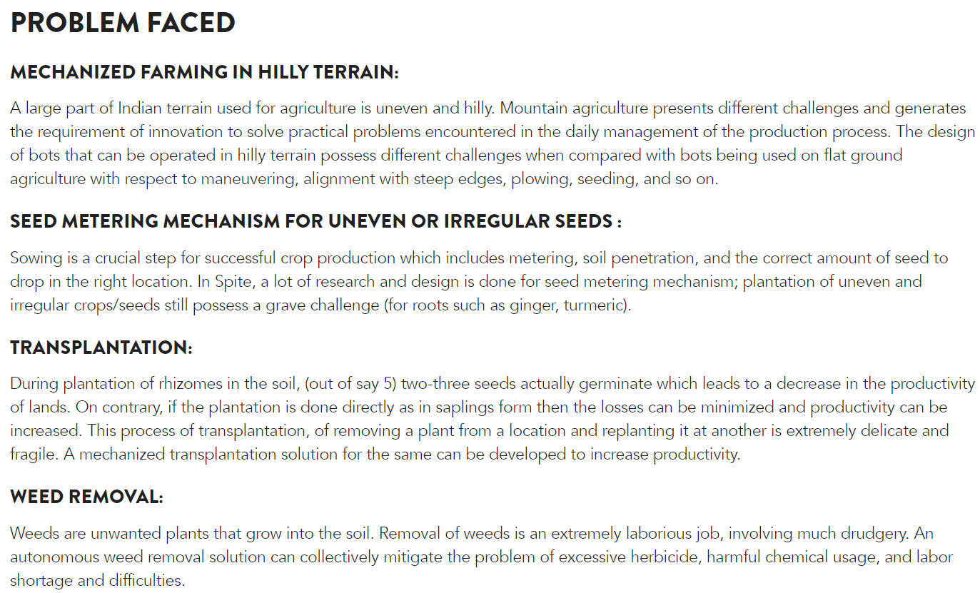Click the SEED METERING MECHANISM heading

[x=315, y=222]
